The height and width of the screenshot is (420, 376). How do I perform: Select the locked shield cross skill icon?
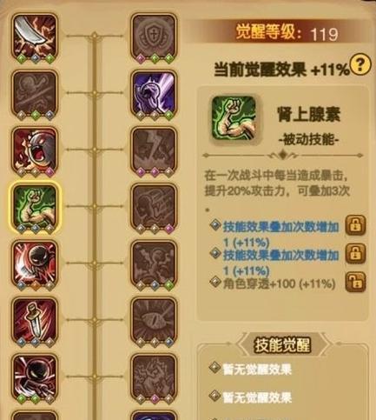[154, 37]
